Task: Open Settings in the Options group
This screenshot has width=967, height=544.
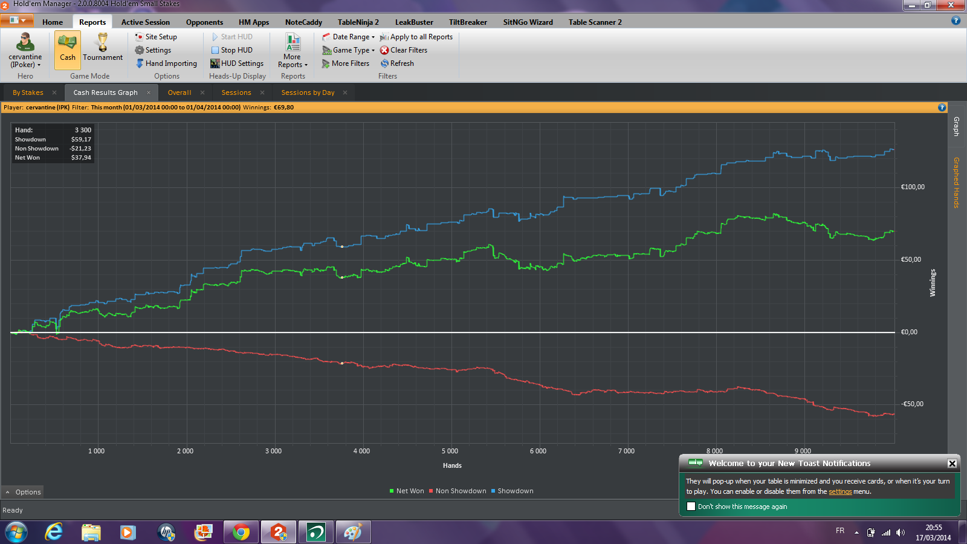Action: (153, 50)
